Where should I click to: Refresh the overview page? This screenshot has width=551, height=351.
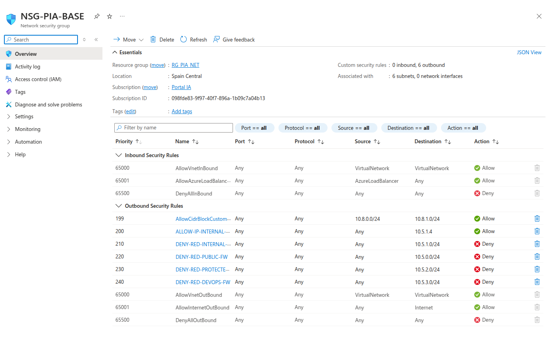193,40
